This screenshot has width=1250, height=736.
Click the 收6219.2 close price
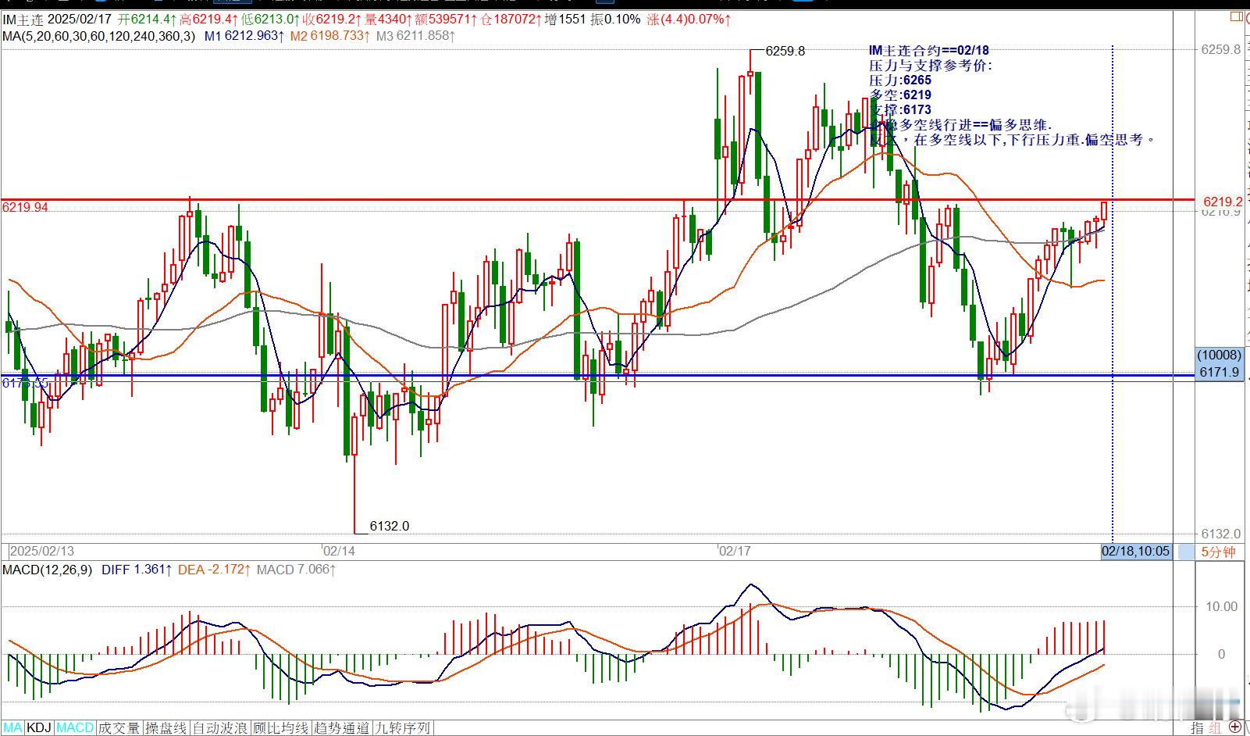pyautogui.click(x=333, y=20)
